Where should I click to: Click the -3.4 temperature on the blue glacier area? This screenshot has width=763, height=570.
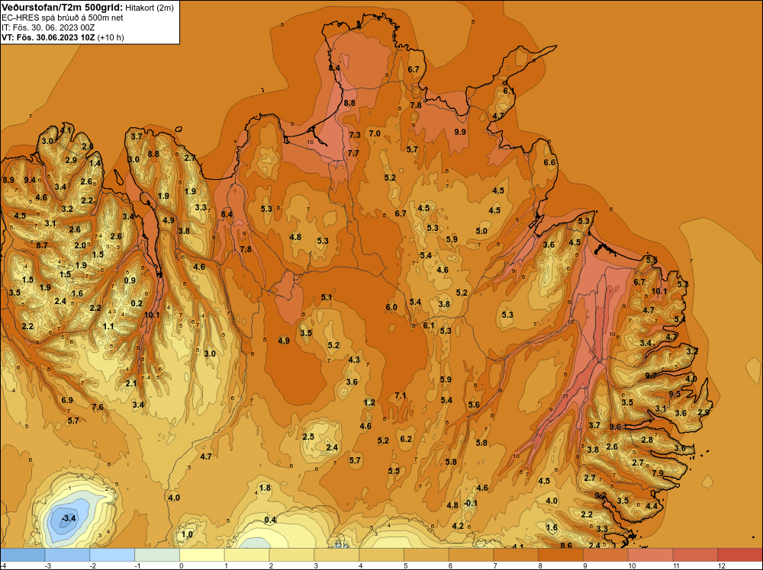[69, 518]
